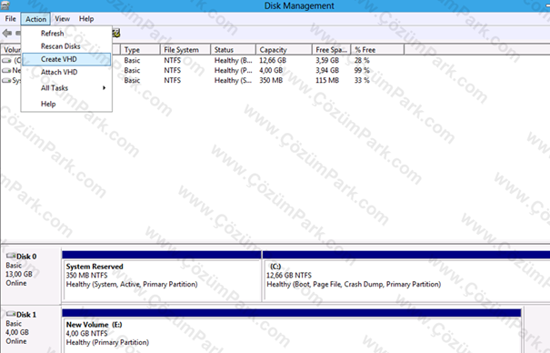Sort by the File System column header

point(185,50)
